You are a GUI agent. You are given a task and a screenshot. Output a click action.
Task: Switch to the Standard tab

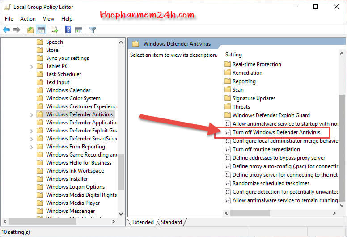pyautogui.click(x=171, y=222)
